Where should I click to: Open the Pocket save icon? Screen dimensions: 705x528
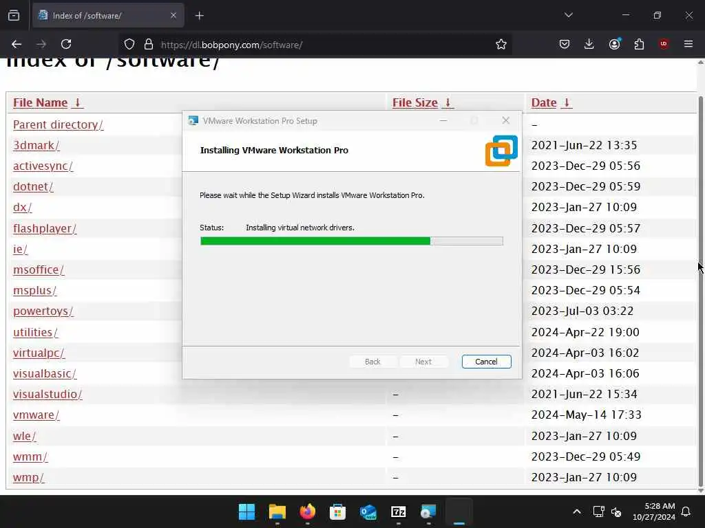565,44
